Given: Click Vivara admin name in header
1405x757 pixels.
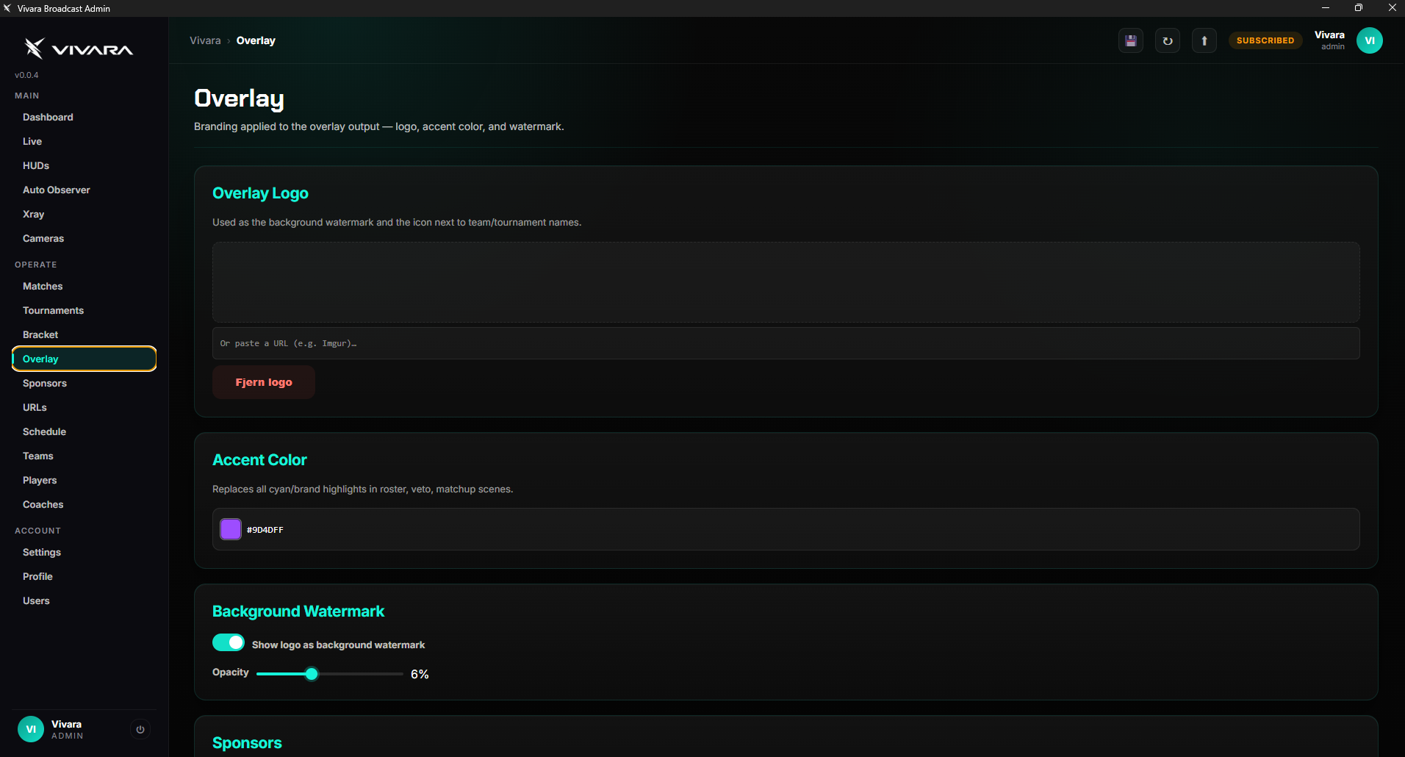Looking at the screenshot, I should click(1329, 40).
